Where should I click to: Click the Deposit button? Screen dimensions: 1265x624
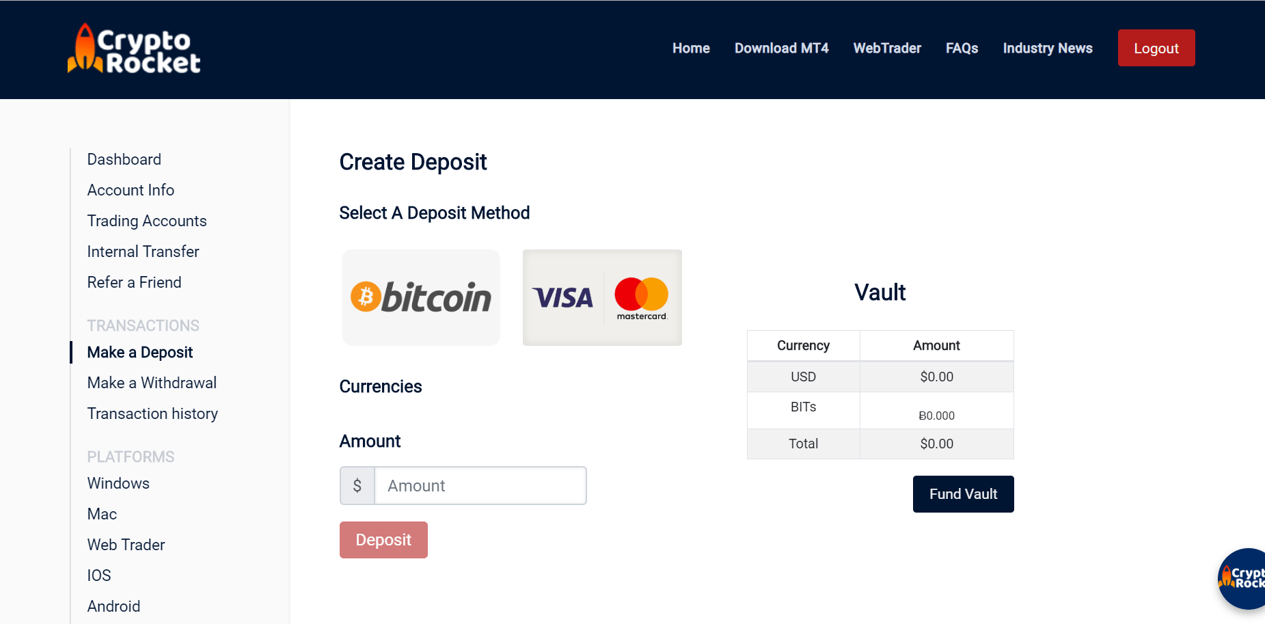point(383,540)
